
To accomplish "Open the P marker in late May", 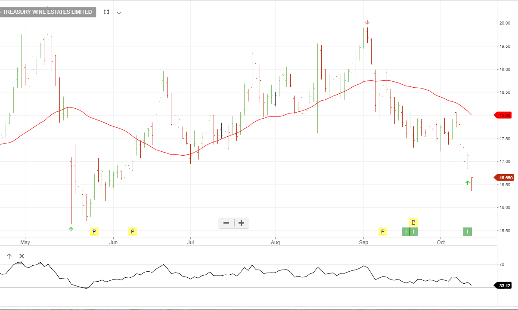I will pyautogui.click(x=94, y=232).
